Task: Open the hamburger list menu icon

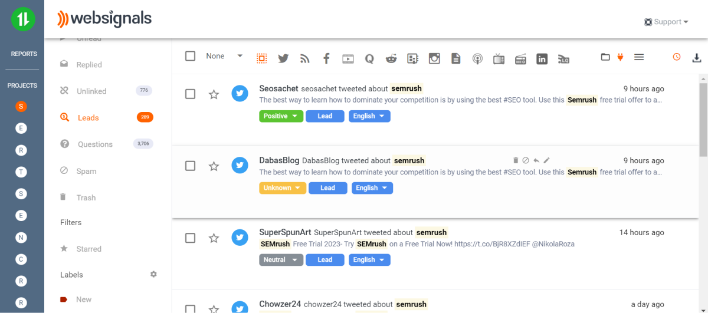Action: point(638,57)
